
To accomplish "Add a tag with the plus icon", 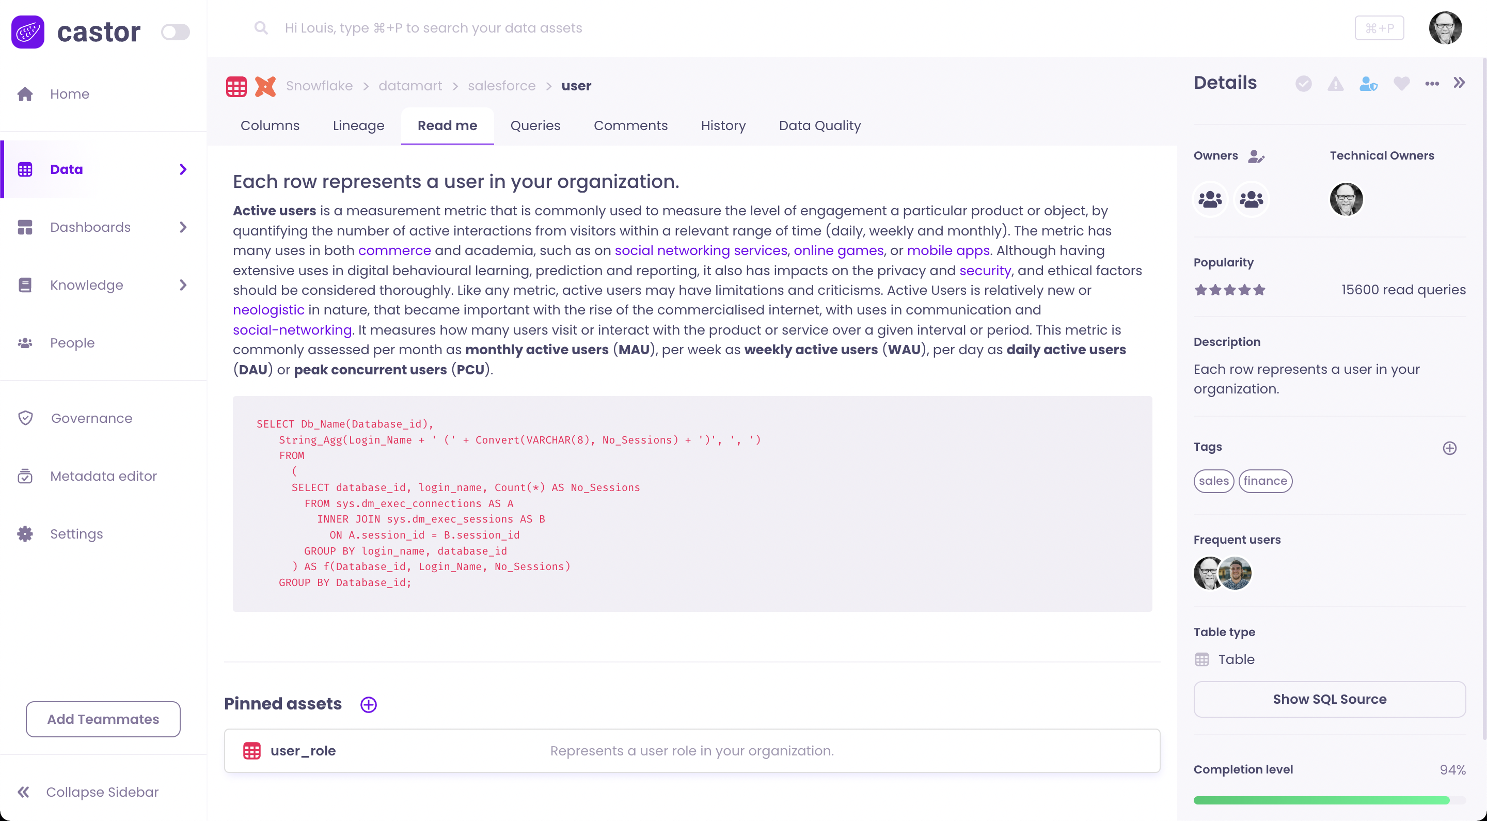I will 1449,448.
